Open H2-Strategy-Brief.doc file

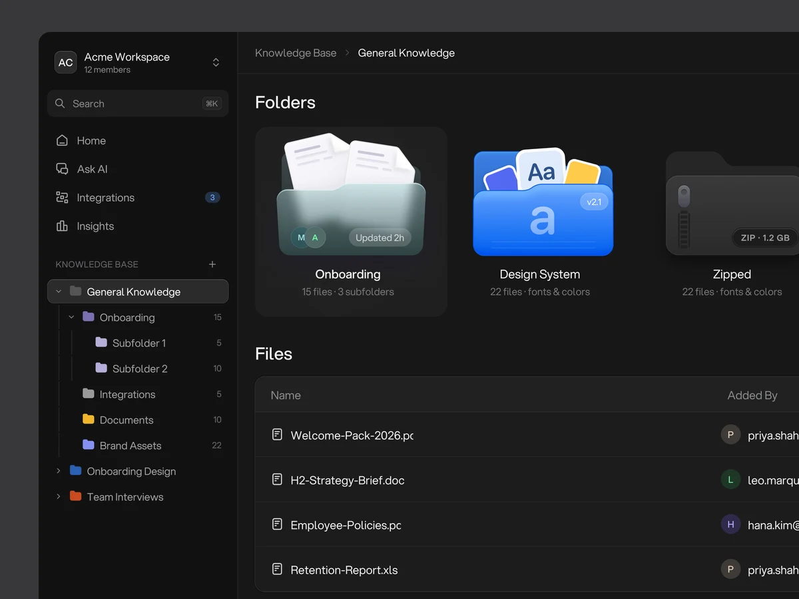[527, 480]
